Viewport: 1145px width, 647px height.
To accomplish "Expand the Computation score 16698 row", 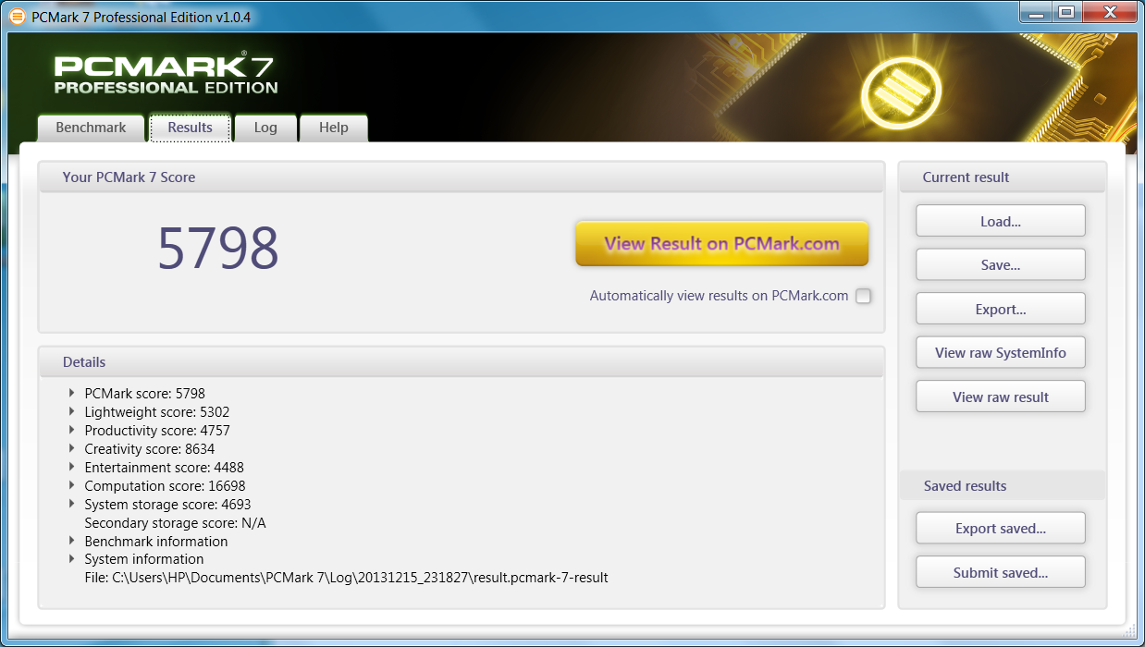I will [x=72, y=486].
